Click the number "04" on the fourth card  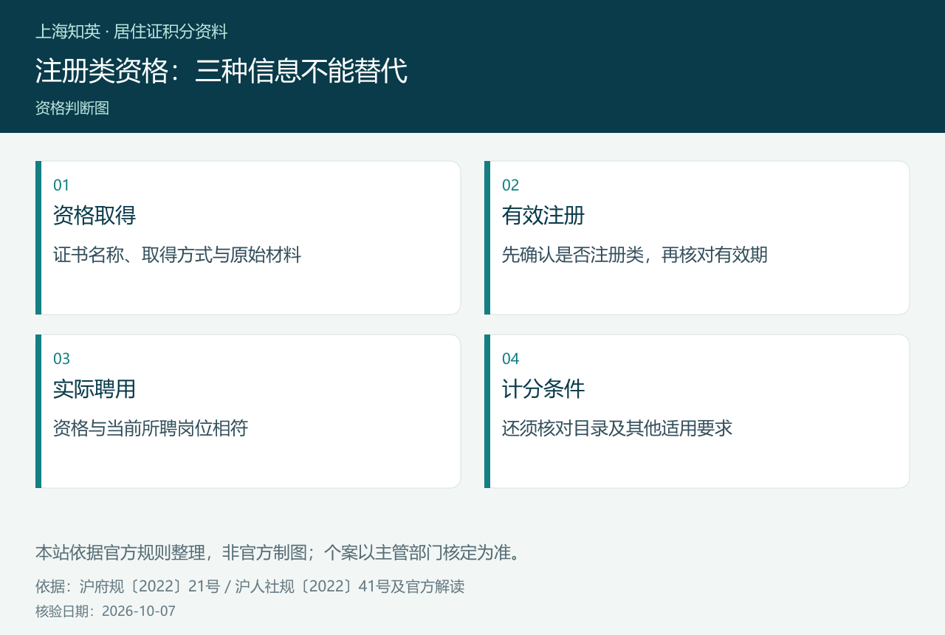click(x=510, y=359)
